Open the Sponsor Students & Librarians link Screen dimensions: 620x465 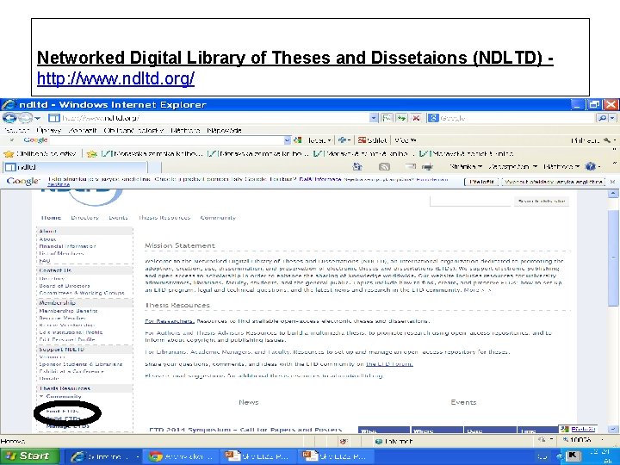(x=81, y=364)
